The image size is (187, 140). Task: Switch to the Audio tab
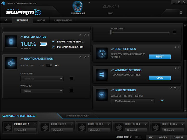tap(41, 20)
